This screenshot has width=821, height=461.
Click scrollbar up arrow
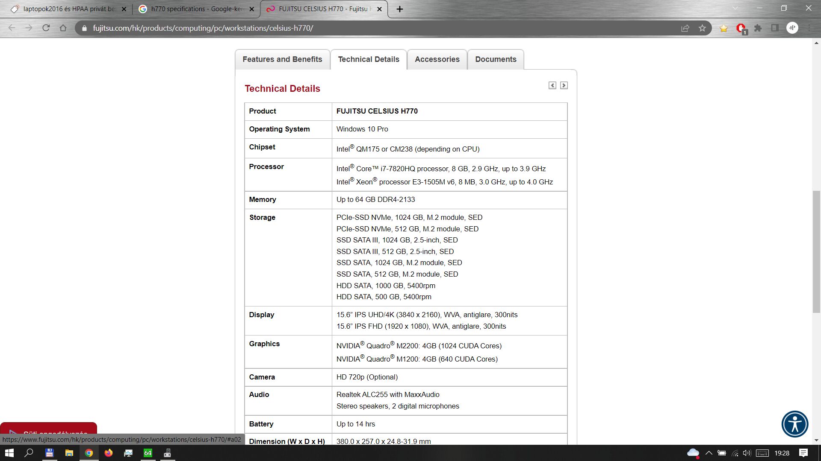pos(816,43)
